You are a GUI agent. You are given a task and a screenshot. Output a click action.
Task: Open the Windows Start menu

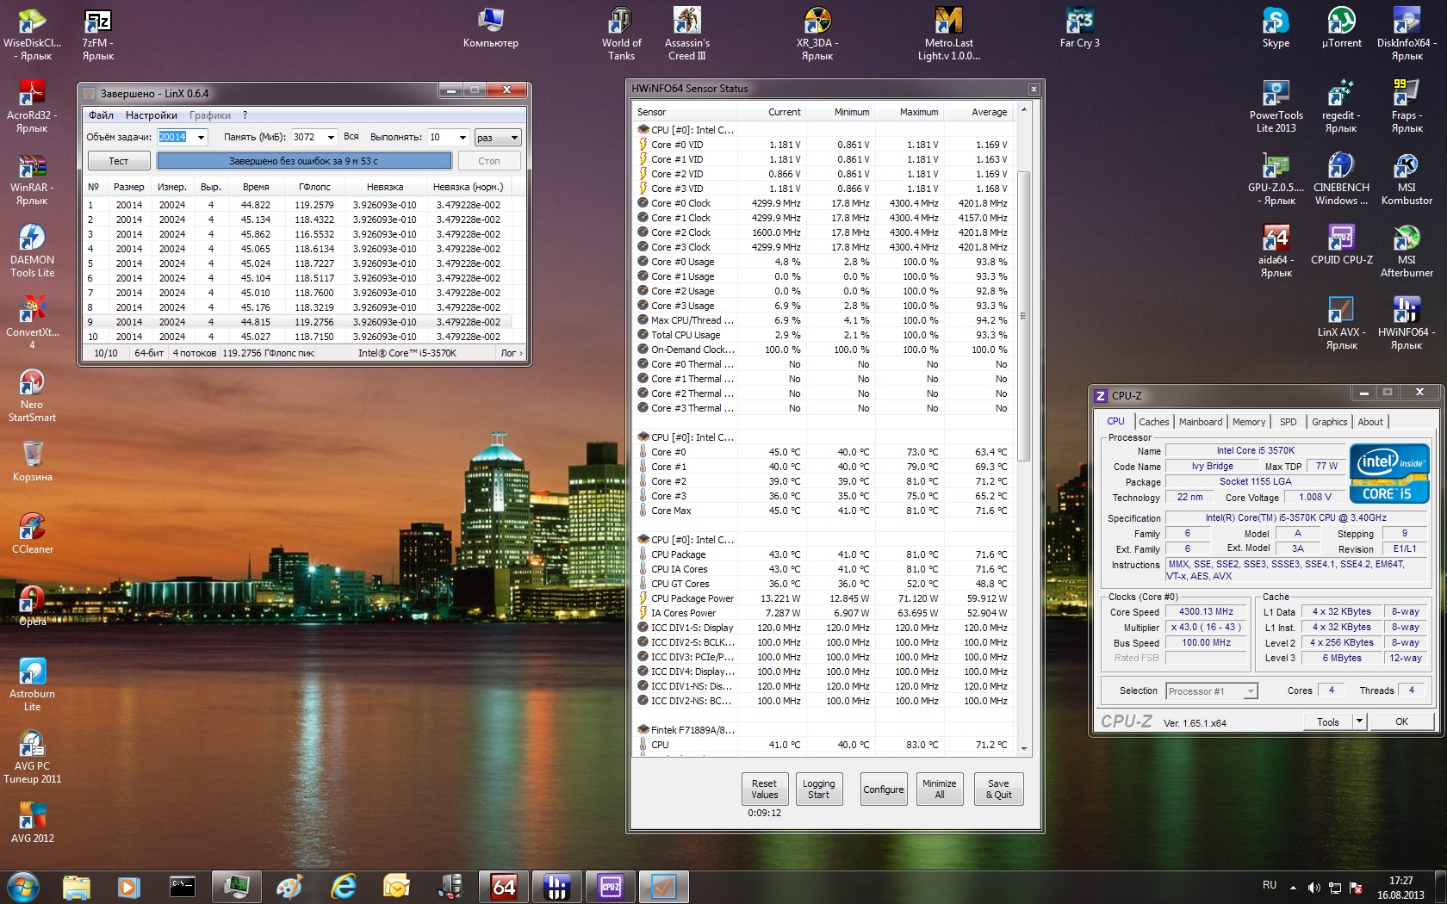[23, 887]
